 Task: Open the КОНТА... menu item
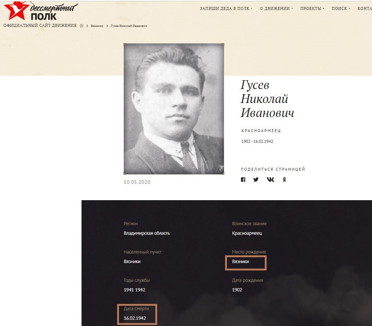pyautogui.click(x=365, y=8)
